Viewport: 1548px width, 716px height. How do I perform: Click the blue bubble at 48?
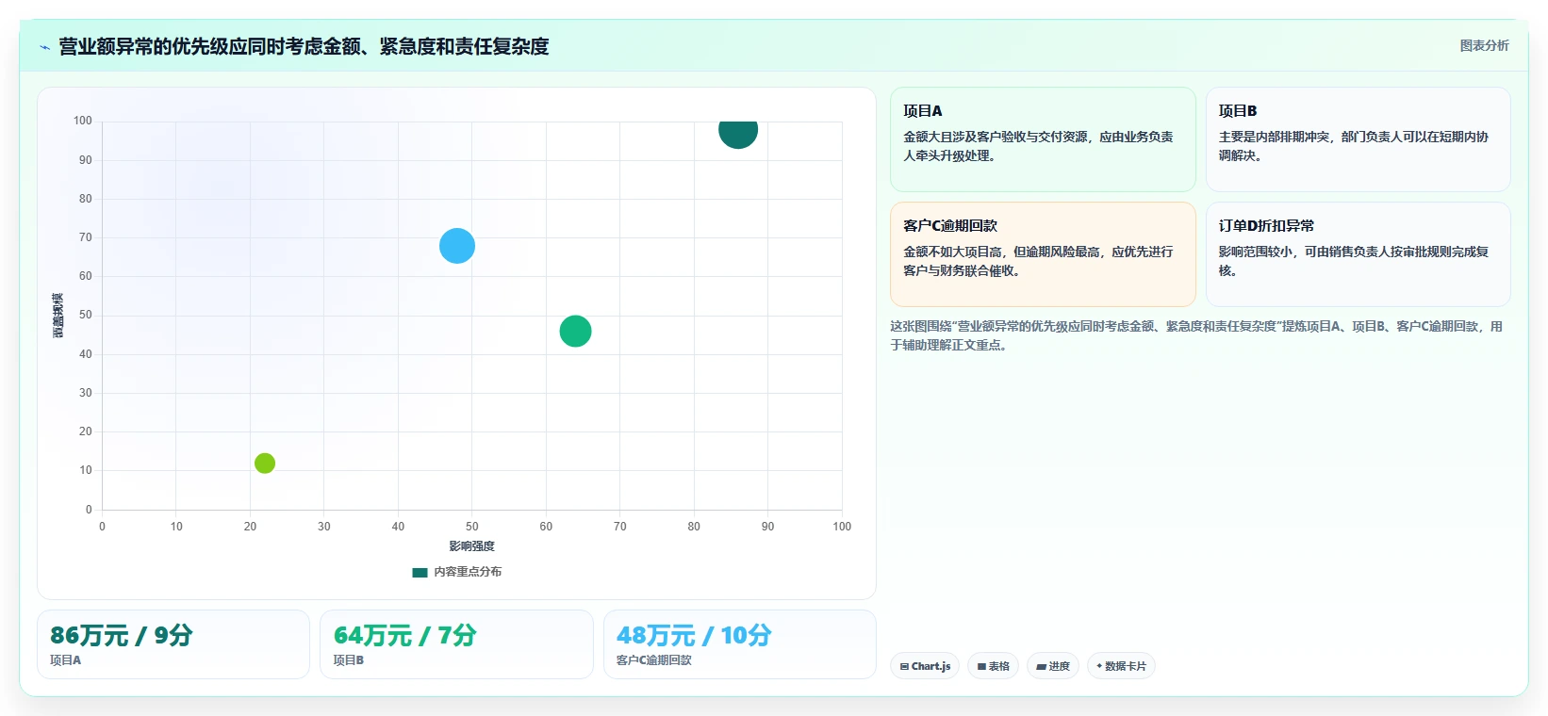pyautogui.click(x=457, y=246)
